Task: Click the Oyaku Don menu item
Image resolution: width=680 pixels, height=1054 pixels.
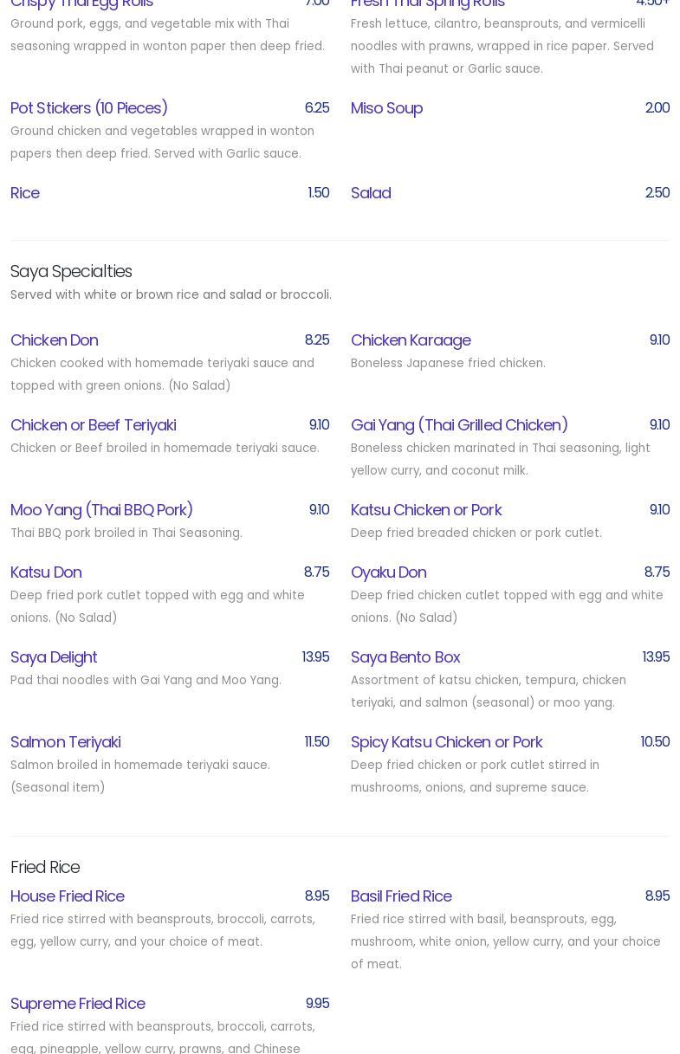Action: pos(388,572)
